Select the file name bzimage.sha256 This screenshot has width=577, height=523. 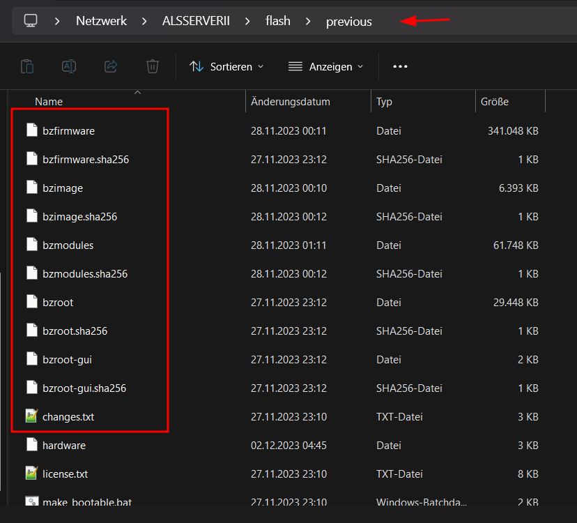80,217
